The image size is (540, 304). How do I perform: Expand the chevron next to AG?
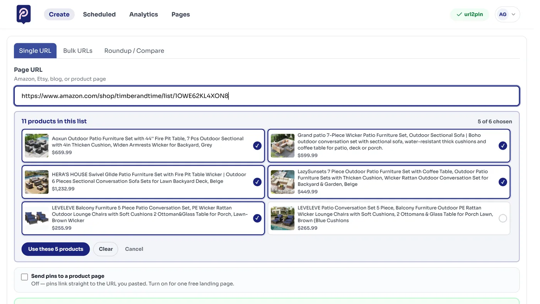[513, 15]
